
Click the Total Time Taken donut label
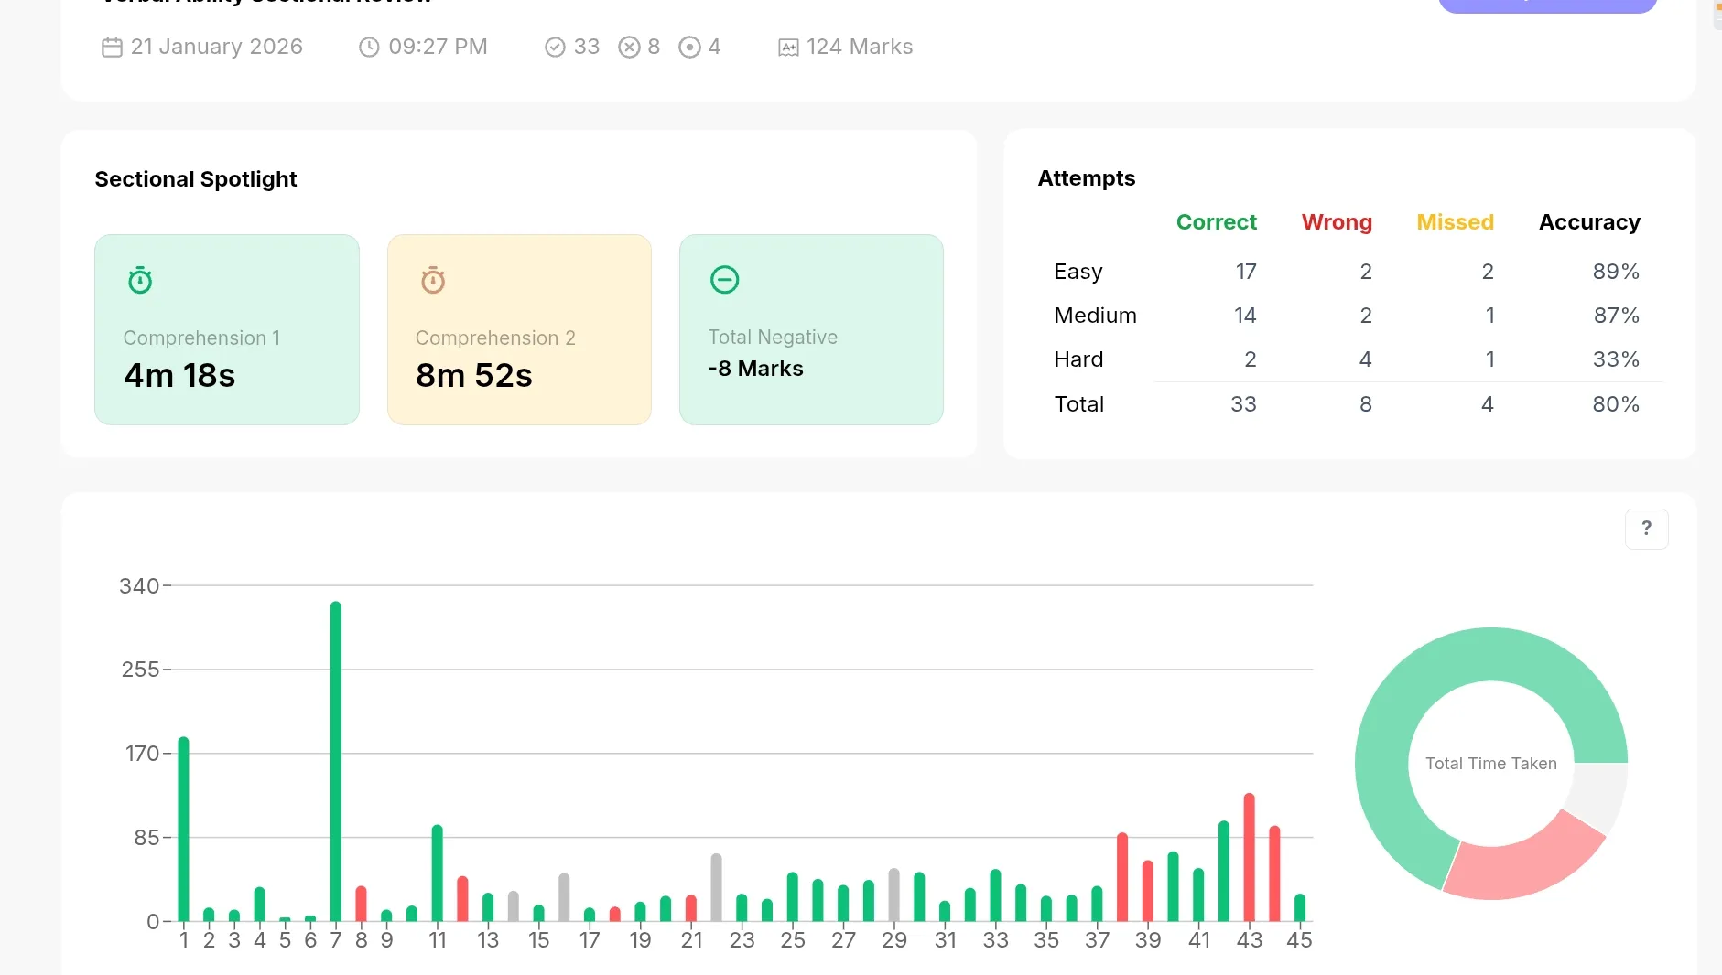click(1490, 764)
